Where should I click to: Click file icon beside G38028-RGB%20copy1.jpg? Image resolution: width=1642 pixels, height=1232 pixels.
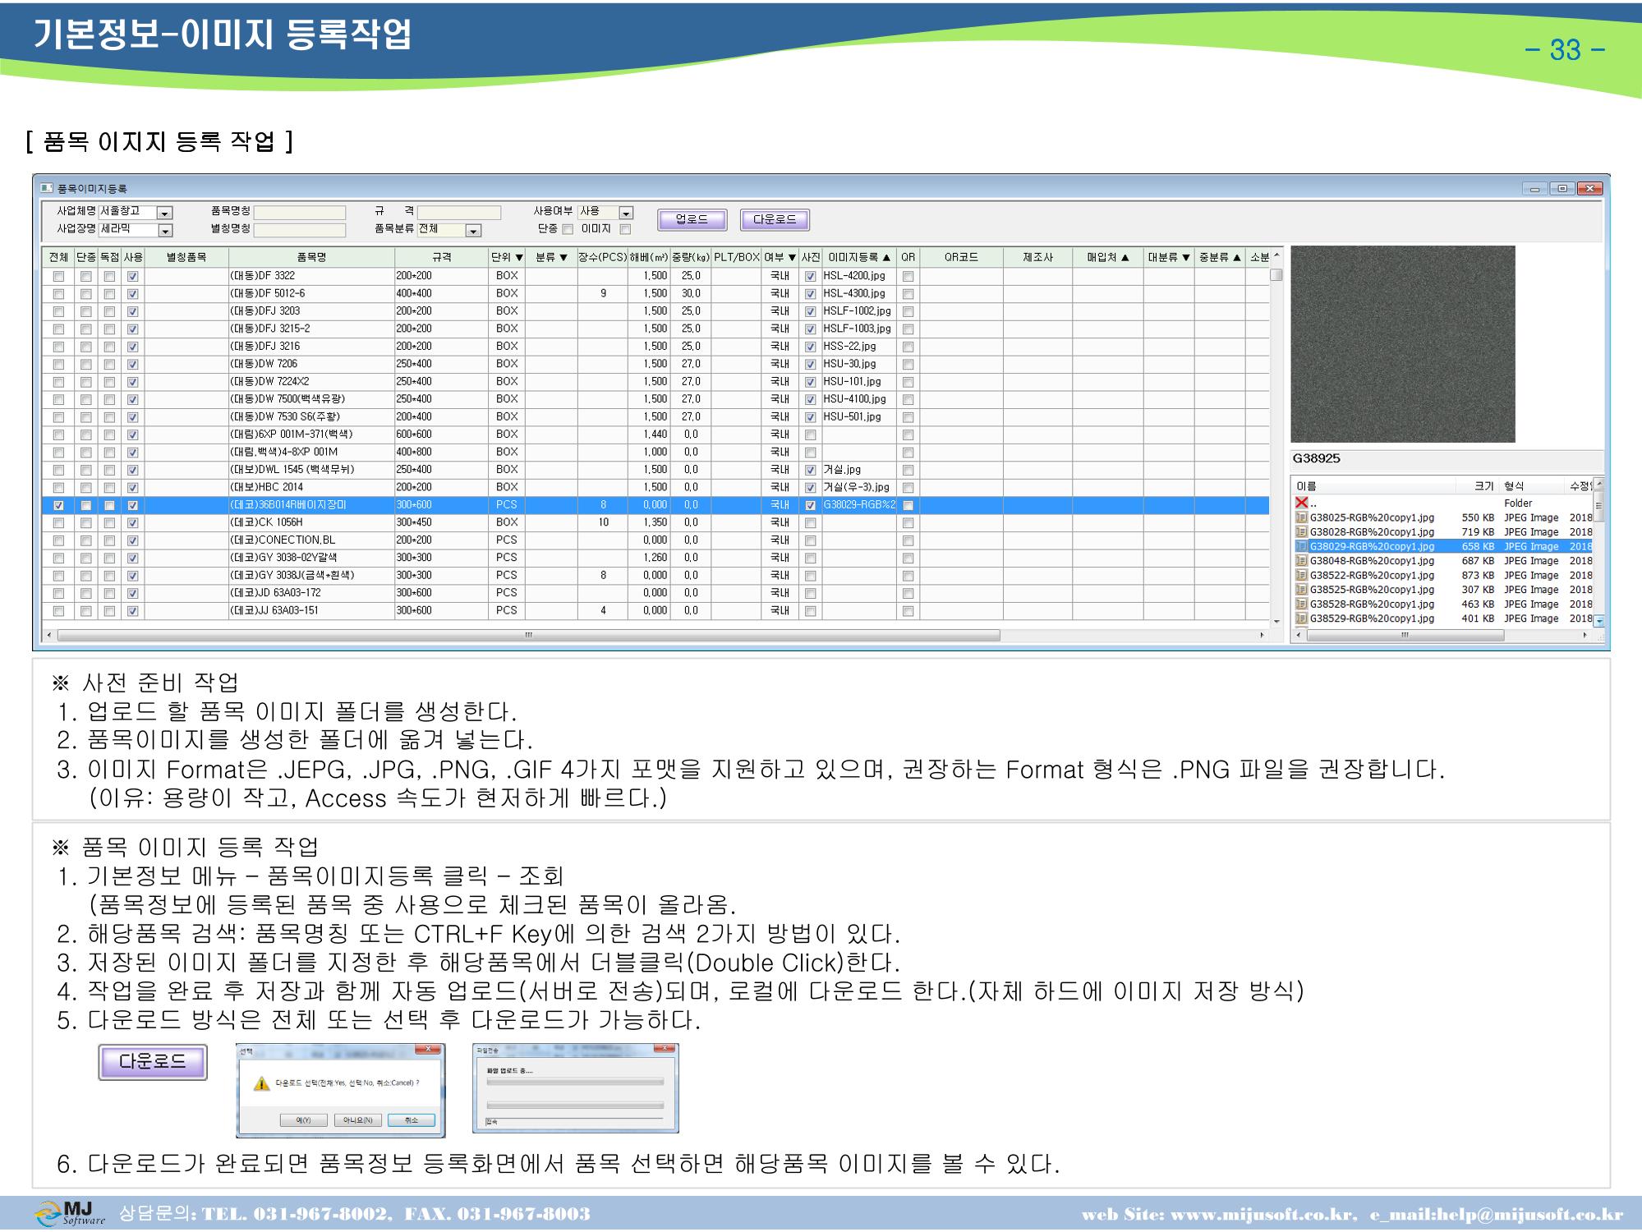pyautogui.click(x=1301, y=532)
